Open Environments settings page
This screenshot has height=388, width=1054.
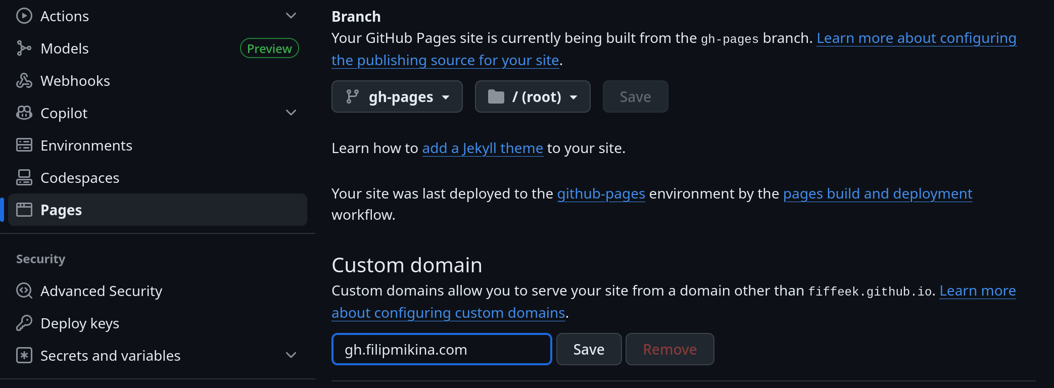coord(158,145)
